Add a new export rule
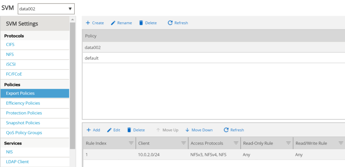The image size is (345, 167). tap(93, 130)
